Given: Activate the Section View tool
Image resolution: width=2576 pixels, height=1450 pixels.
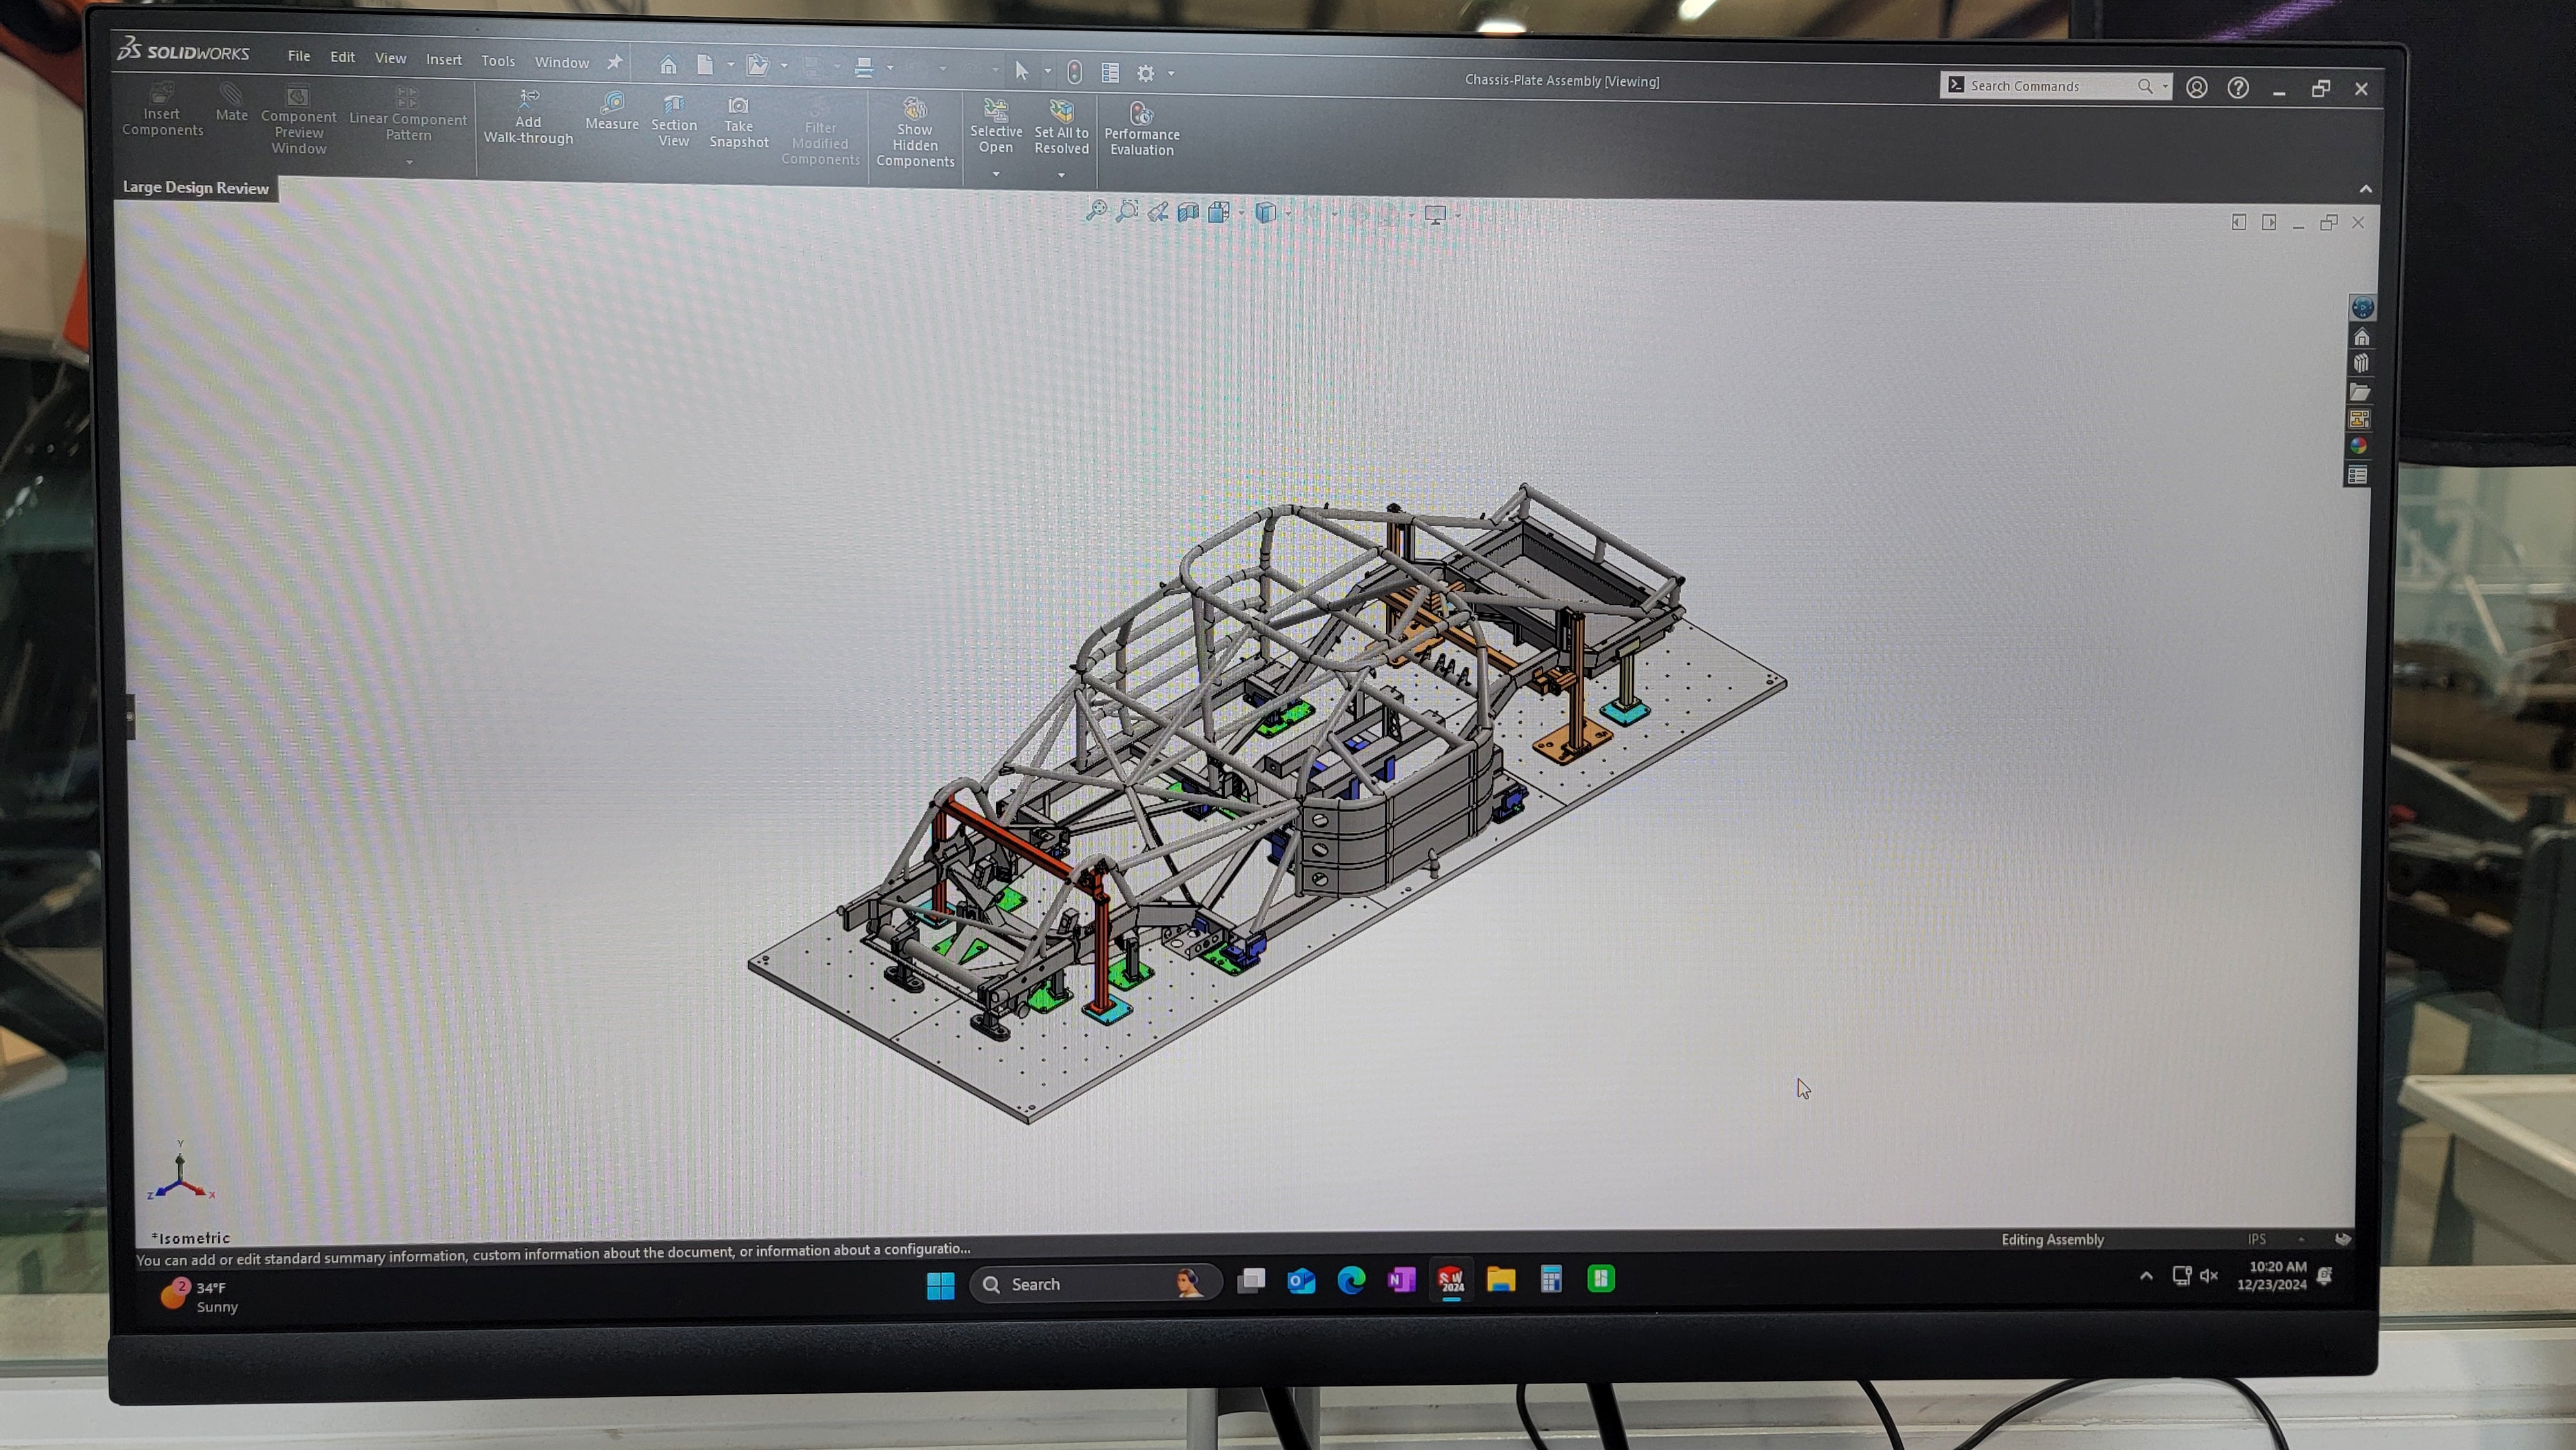Looking at the screenshot, I should click(673, 105).
